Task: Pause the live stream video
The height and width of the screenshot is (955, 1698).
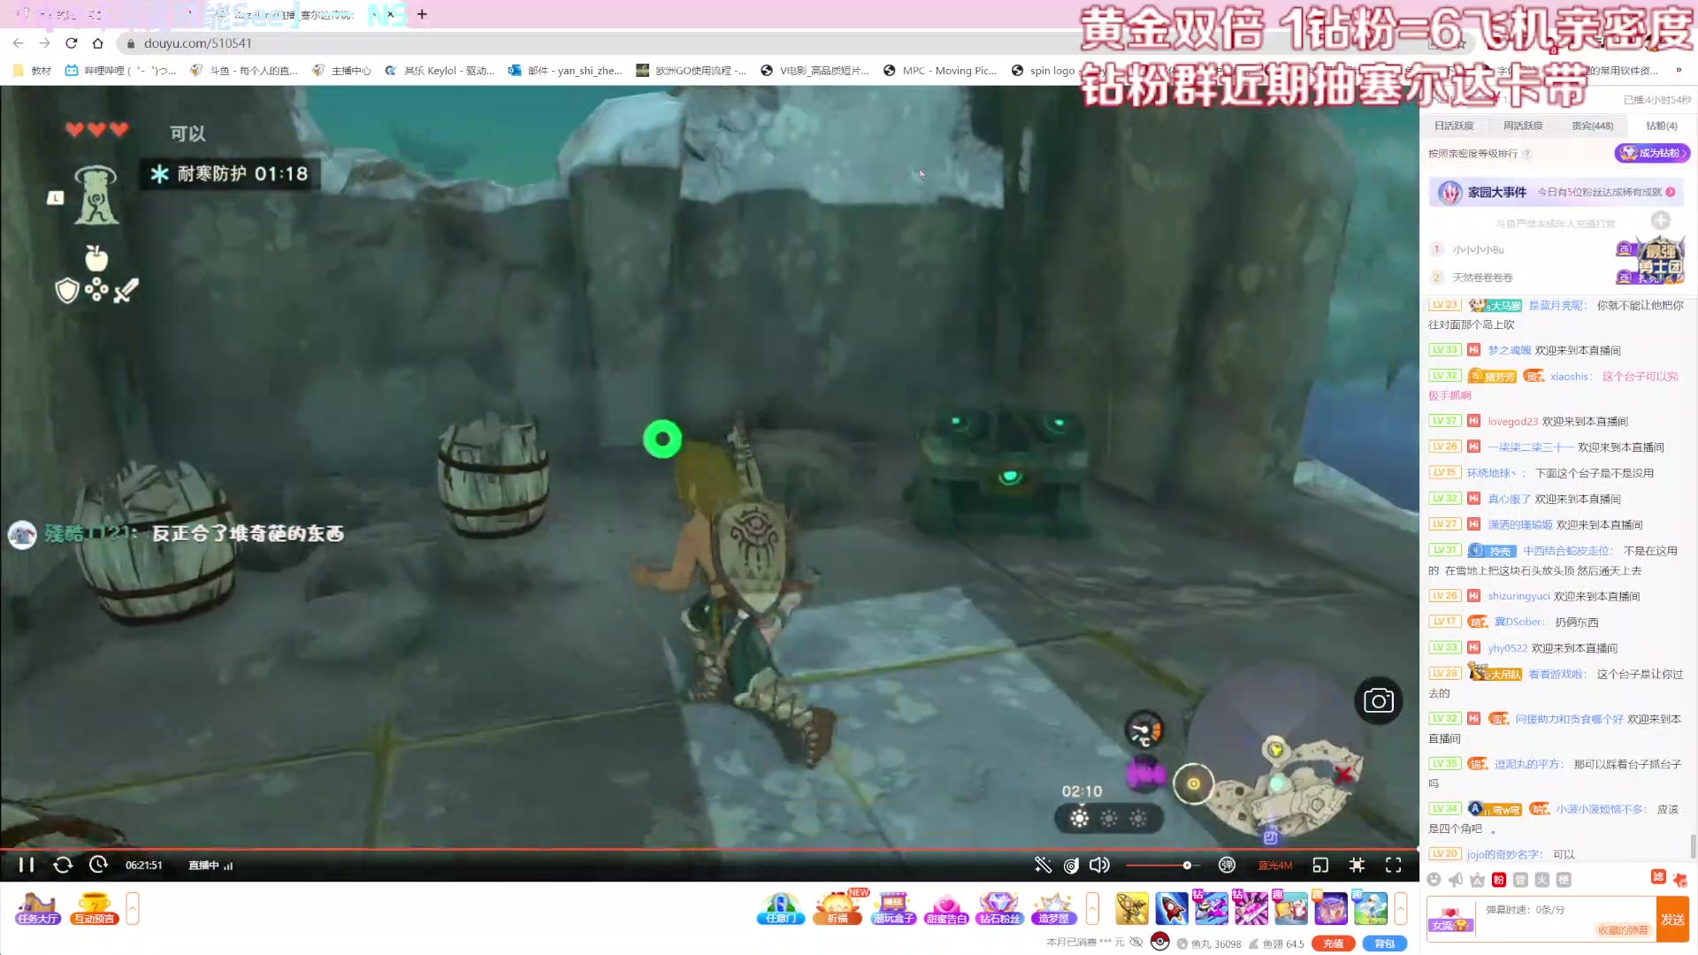Action: (x=27, y=865)
